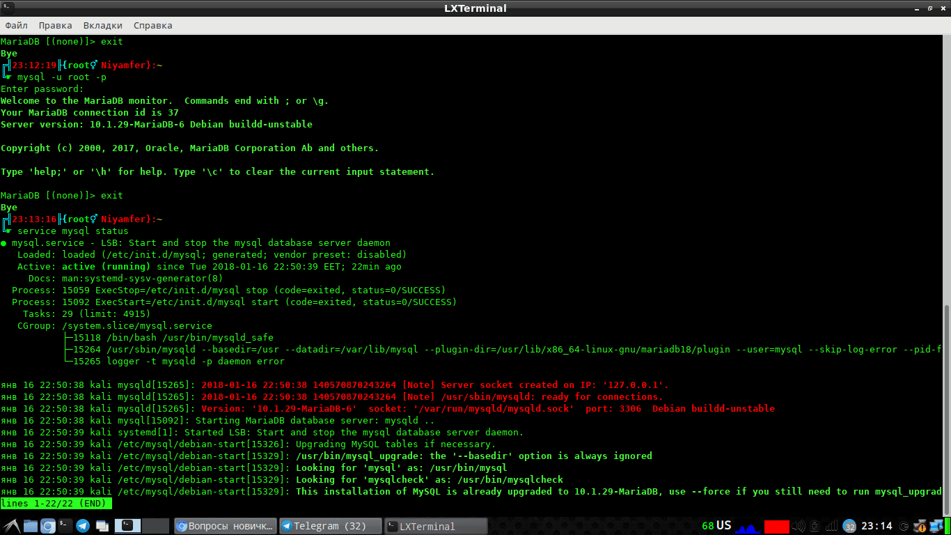
Task: Open the network signal strength icon
Action: point(831,526)
